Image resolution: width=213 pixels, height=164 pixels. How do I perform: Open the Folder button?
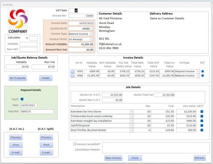pyautogui.click(x=46, y=78)
